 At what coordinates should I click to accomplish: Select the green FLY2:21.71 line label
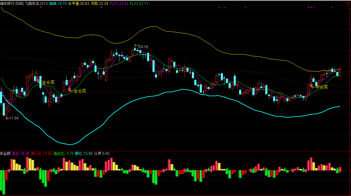coord(141,3)
